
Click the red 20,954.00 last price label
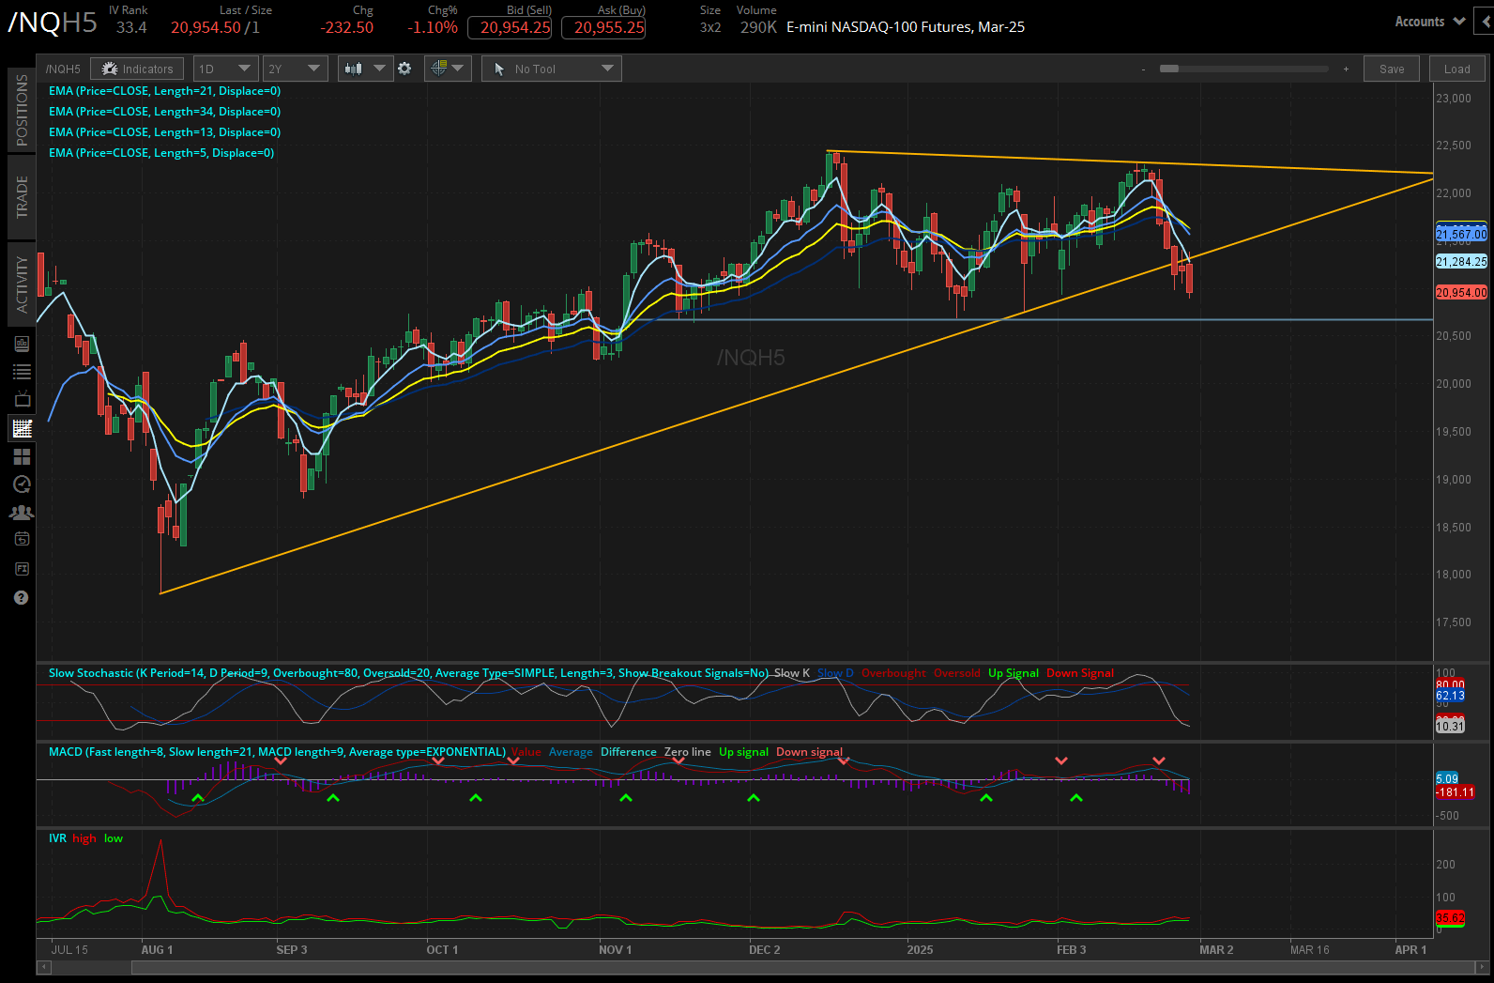pos(1461,293)
